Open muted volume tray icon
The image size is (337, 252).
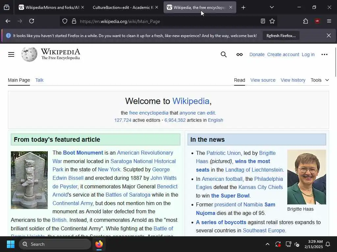297,244
